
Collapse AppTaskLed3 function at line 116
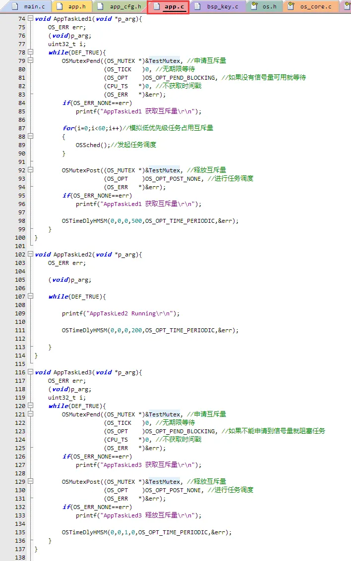click(31, 372)
